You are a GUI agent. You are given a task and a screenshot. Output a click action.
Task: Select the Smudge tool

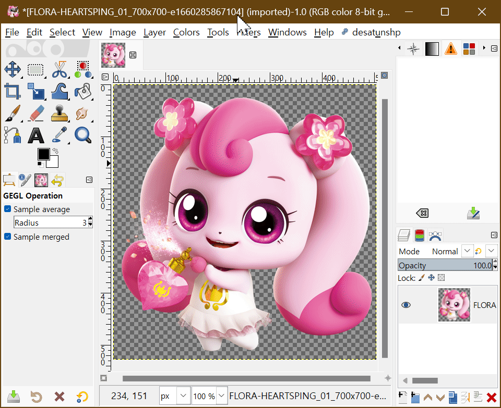tap(83, 113)
